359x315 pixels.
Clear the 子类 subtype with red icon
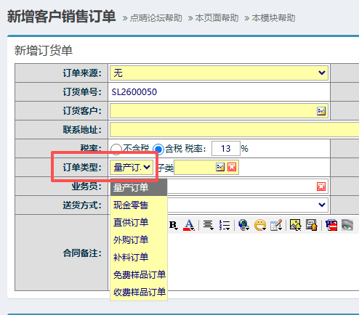tap(232, 167)
